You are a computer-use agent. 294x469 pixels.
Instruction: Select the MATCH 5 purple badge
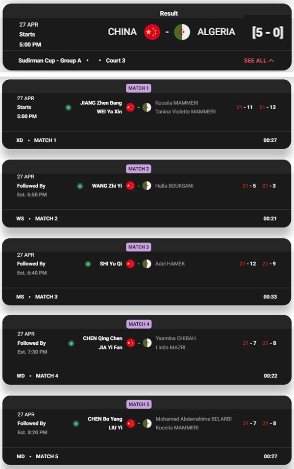pyautogui.click(x=139, y=404)
